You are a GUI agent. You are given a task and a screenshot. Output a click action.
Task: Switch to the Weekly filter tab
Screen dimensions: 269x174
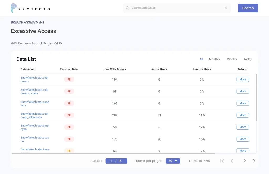(232, 59)
